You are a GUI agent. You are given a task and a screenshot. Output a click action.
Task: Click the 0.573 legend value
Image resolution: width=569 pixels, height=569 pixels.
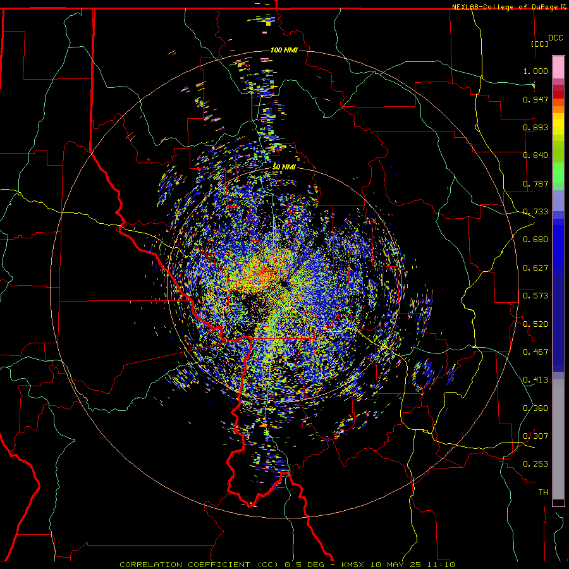(x=535, y=296)
